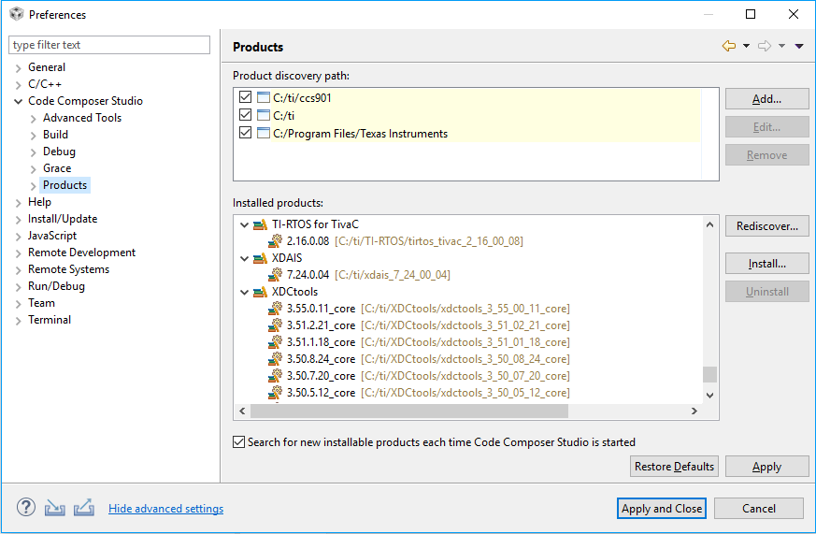The image size is (816, 534).
Task: Click the icon of 3.50.7.20_core
Action: click(x=276, y=376)
